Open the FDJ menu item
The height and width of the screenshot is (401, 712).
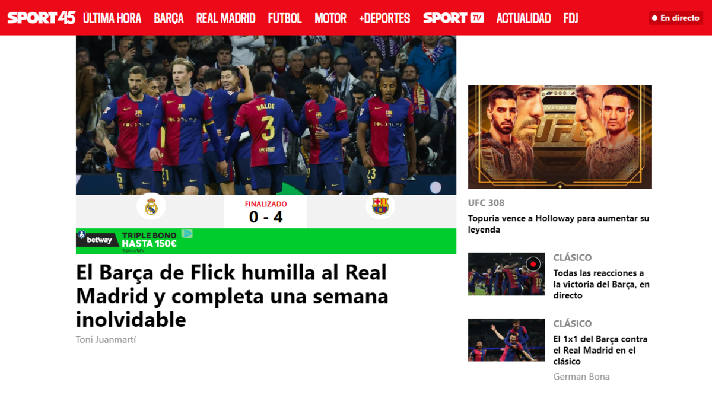571,18
